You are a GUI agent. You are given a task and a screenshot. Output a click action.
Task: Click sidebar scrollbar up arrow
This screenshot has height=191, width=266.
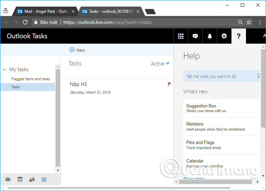pos(58,66)
